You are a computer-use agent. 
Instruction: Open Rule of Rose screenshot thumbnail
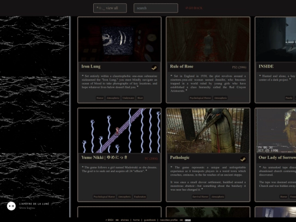(208, 39)
